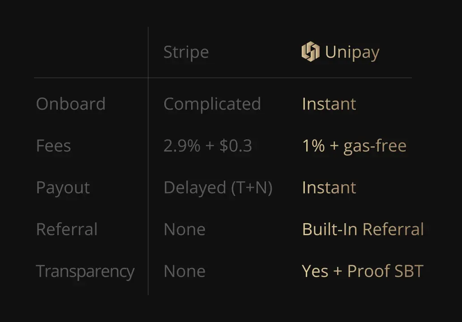Screen dimensions: 462x322
Task: Click the "Built-In Referral" text
Action: coord(363,229)
